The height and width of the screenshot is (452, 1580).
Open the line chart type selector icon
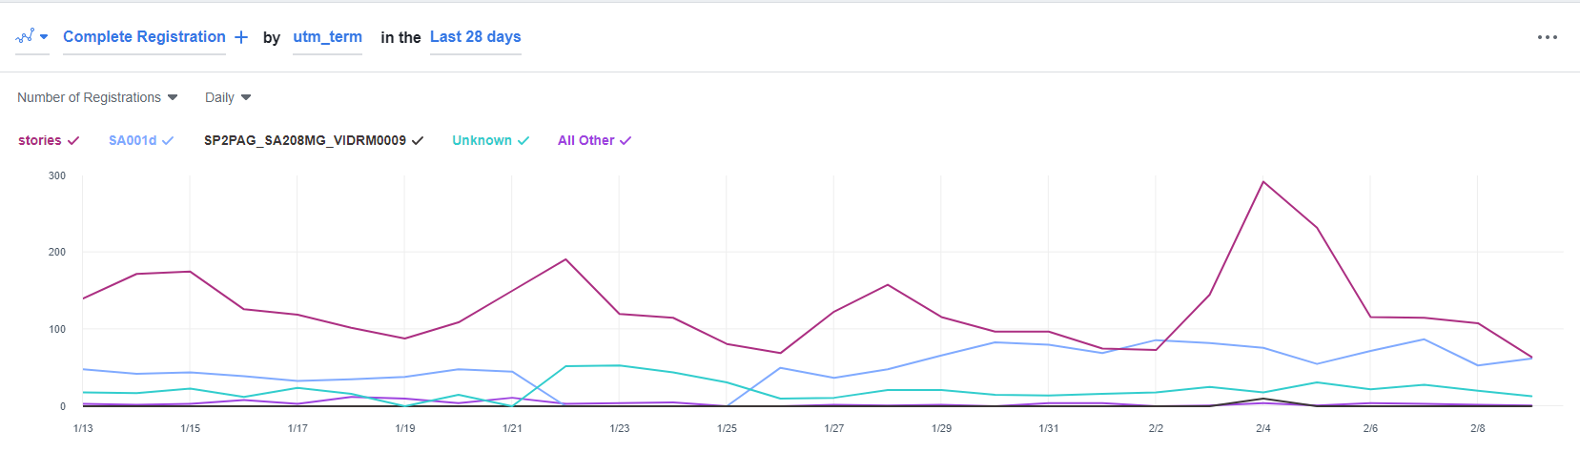[31, 36]
